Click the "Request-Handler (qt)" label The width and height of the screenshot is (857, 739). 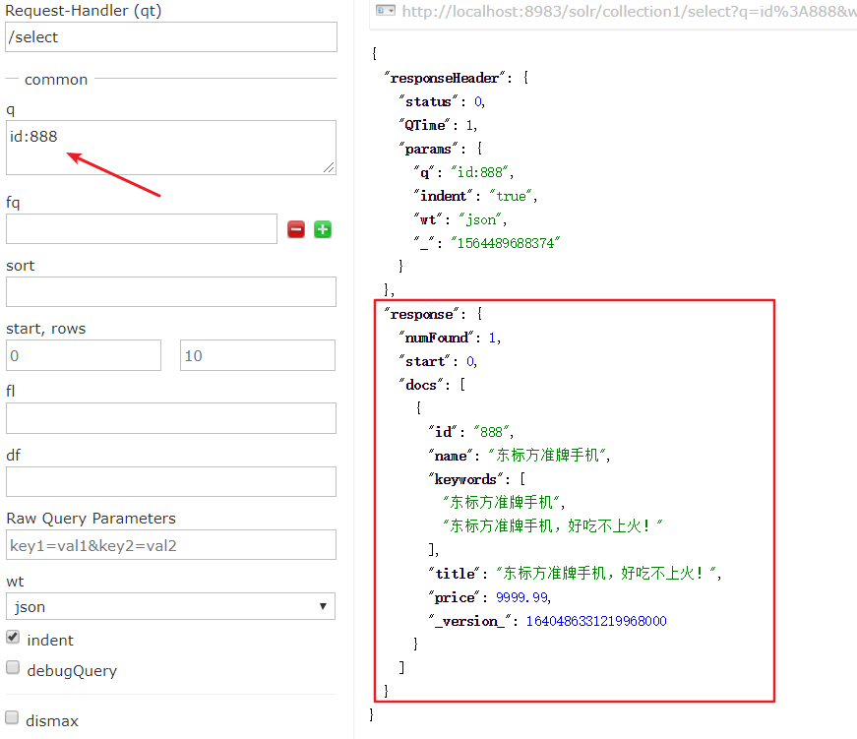tap(84, 11)
